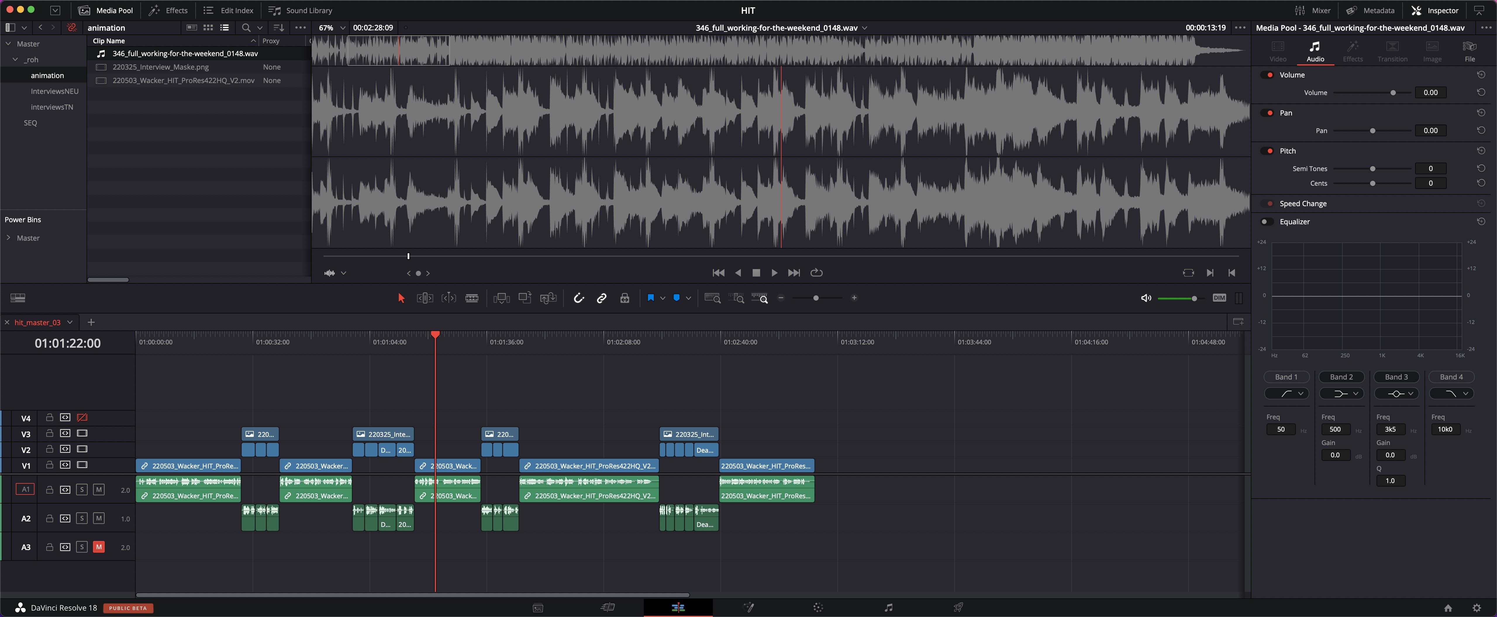Add a new timeline tab
1497x617 pixels.
pos(91,323)
